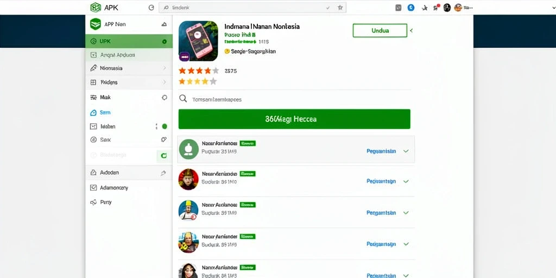Open the Sam sidebar item

[129, 112]
